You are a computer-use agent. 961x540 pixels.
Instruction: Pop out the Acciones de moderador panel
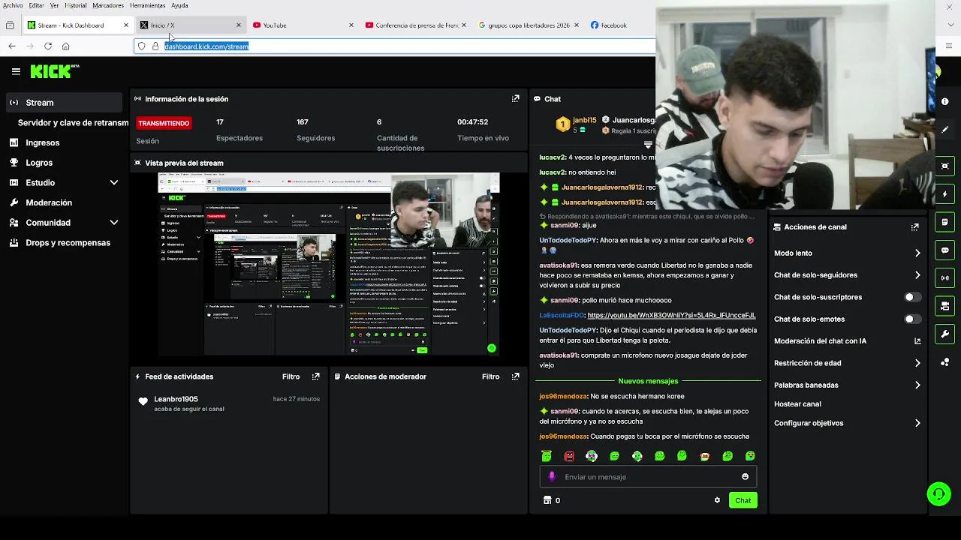(515, 376)
